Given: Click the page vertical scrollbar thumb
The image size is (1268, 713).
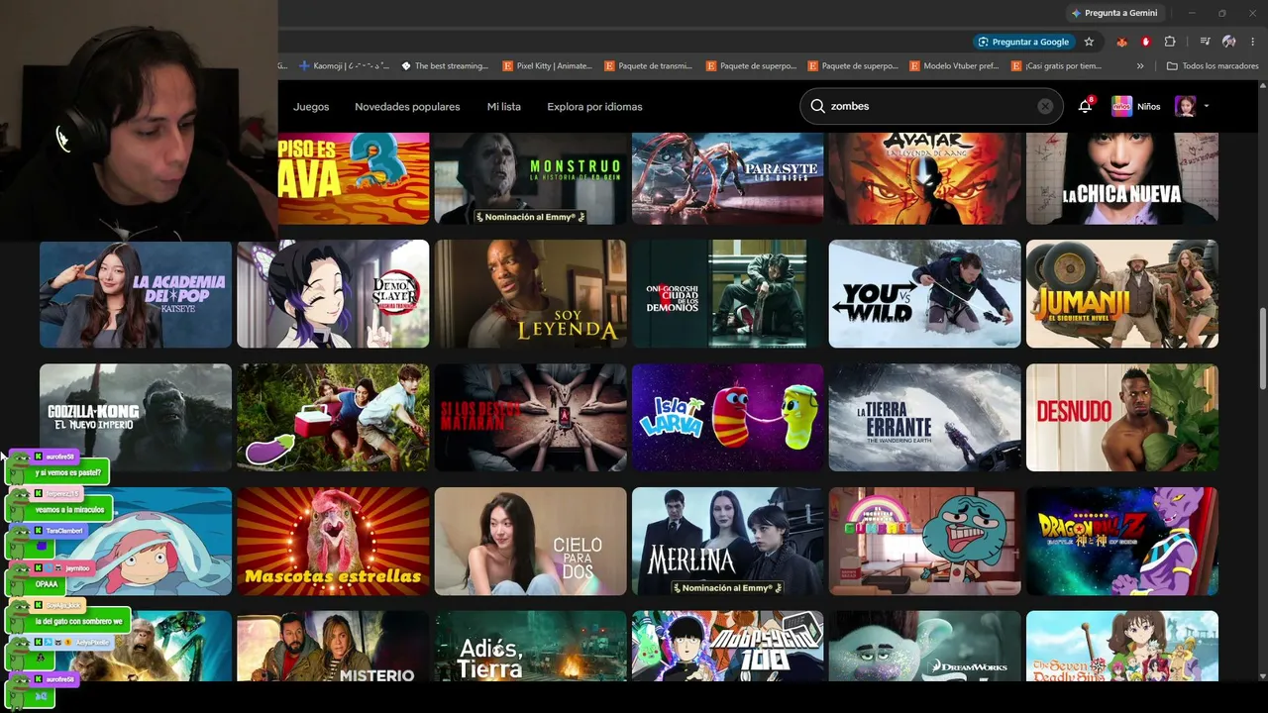Looking at the screenshot, I should [1262, 350].
